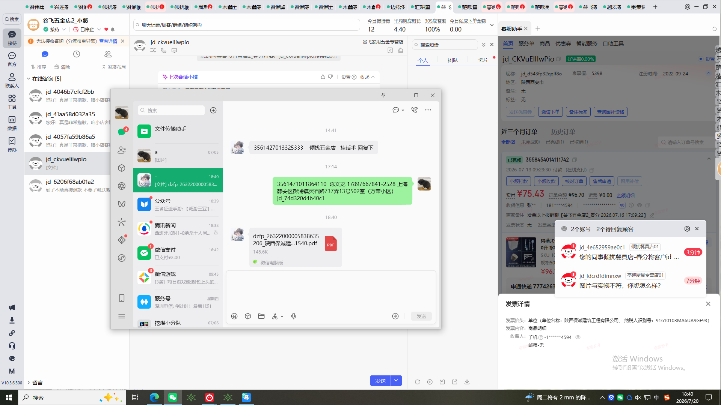
Task: Open the 历史订单 tab
Action: pos(563,132)
